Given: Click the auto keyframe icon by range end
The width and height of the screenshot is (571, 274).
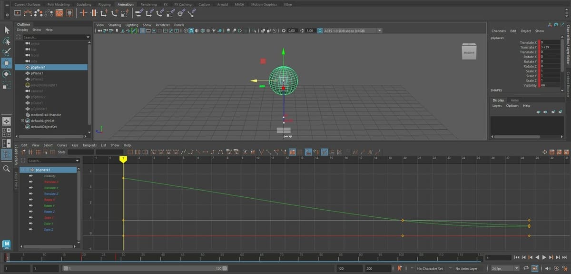Looking at the screenshot, I should pos(400,268).
